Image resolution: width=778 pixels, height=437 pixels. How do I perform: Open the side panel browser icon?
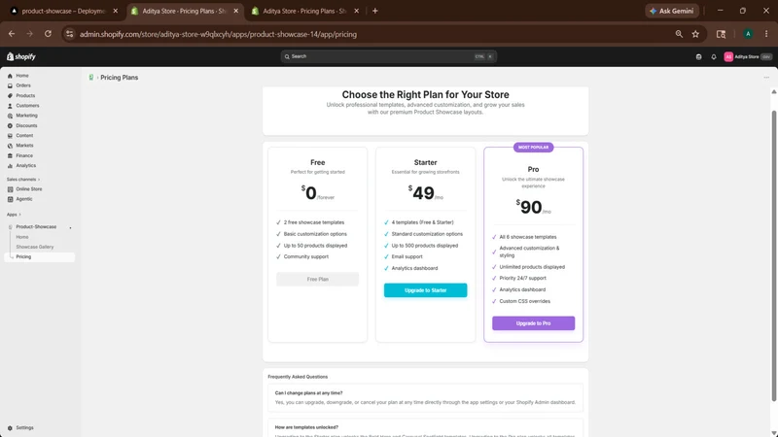click(x=721, y=34)
